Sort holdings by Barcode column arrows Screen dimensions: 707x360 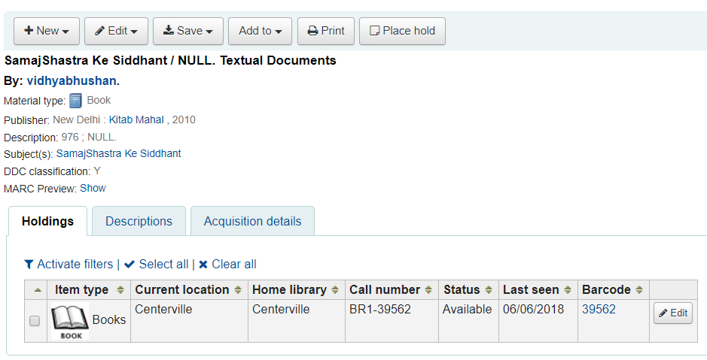pyautogui.click(x=639, y=290)
